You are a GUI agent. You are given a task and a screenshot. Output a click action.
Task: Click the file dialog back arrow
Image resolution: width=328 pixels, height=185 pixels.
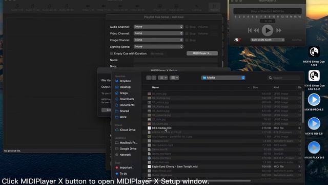pyautogui.click(x=149, y=78)
